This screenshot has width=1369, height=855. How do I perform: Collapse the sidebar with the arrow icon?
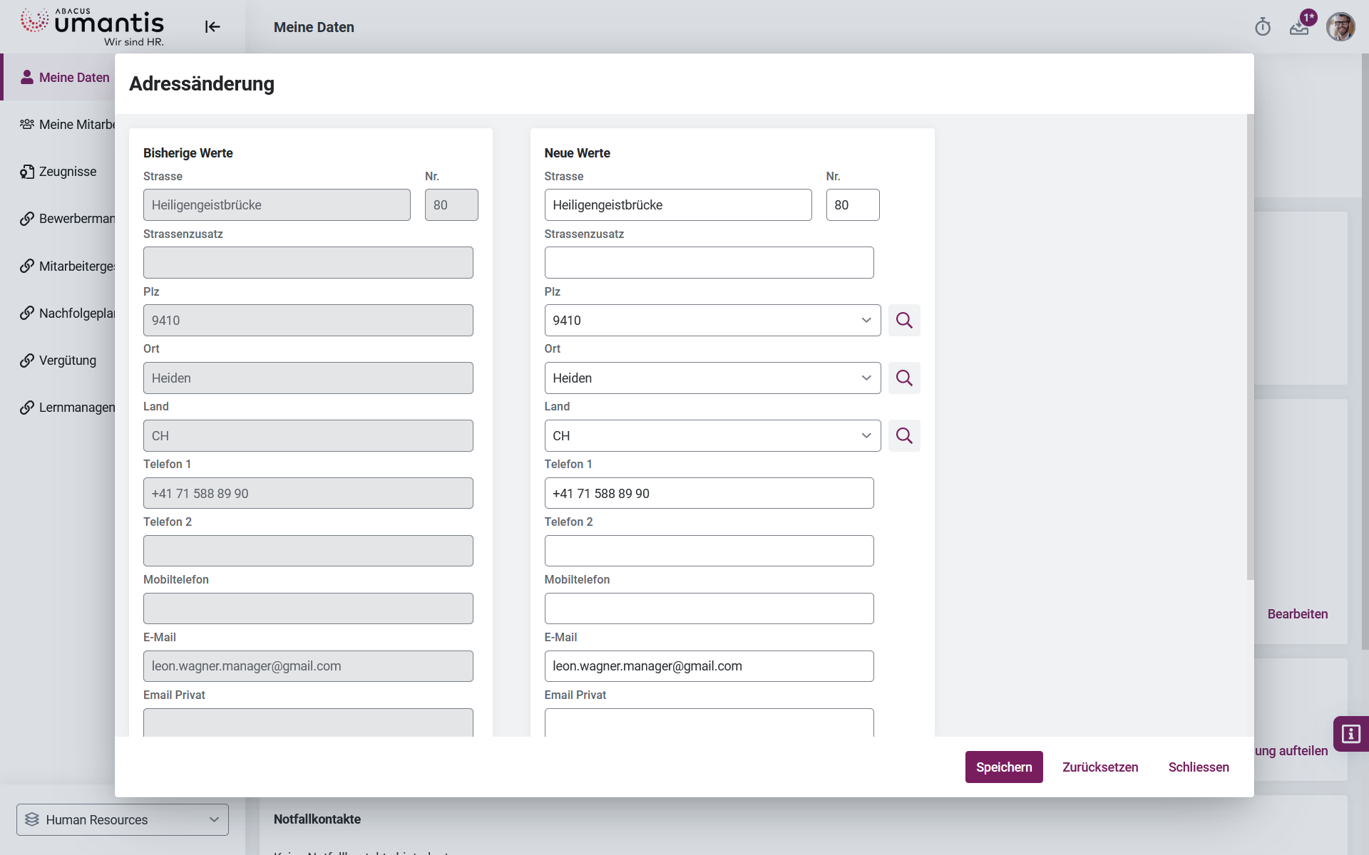pos(212,27)
